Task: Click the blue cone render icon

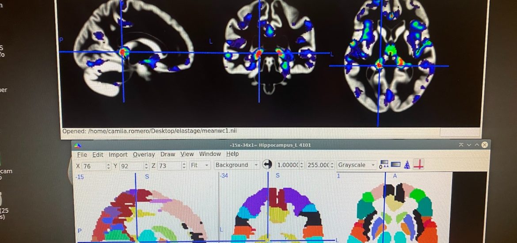Action: click(407, 165)
